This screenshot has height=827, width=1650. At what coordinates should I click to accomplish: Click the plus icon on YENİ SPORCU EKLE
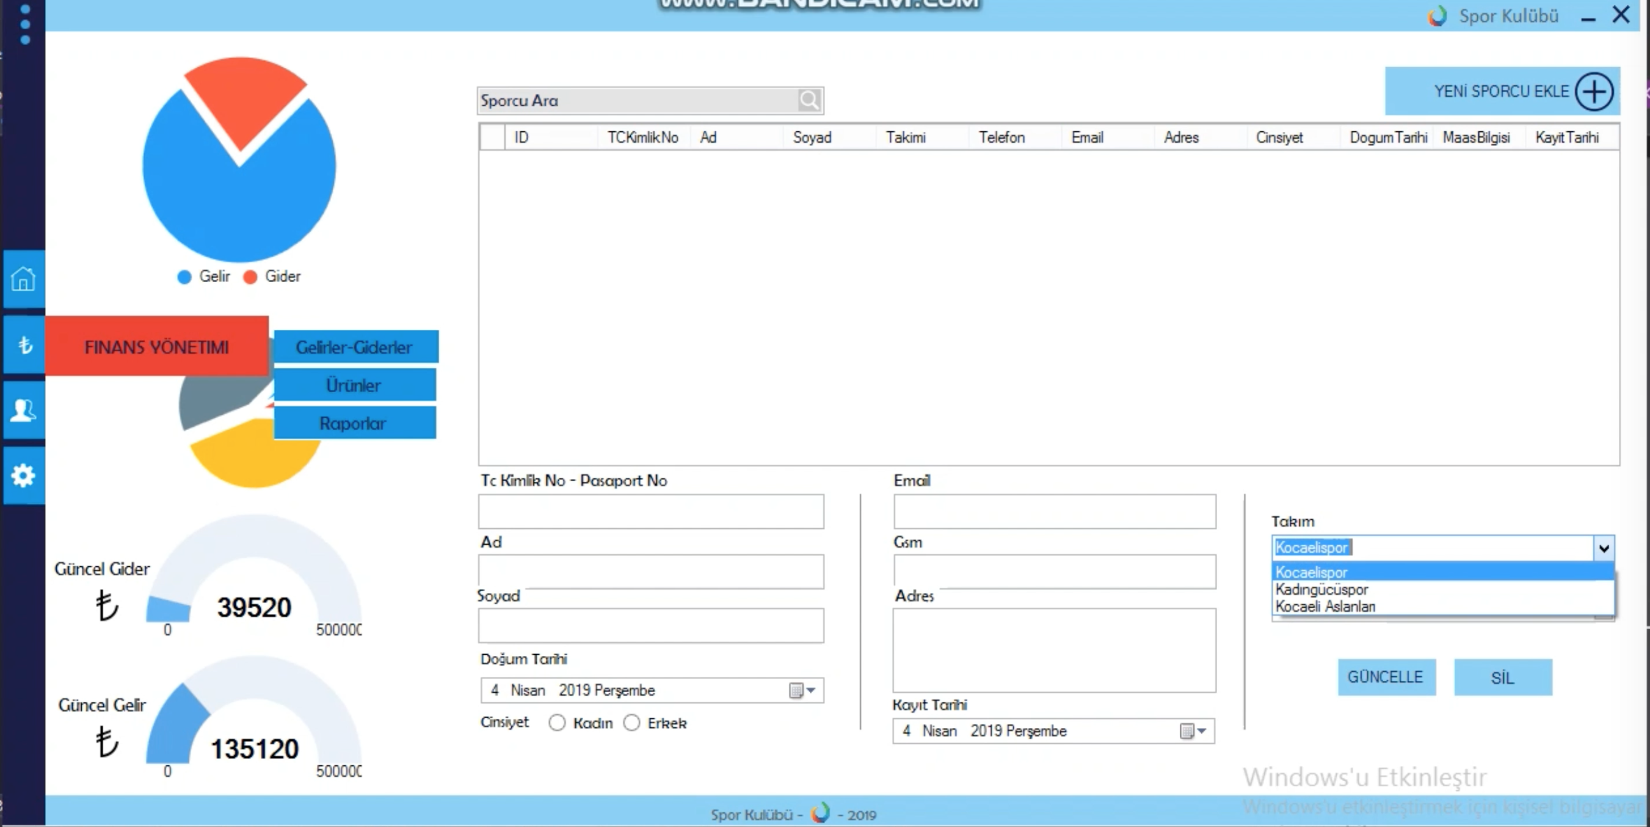coord(1595,92)
